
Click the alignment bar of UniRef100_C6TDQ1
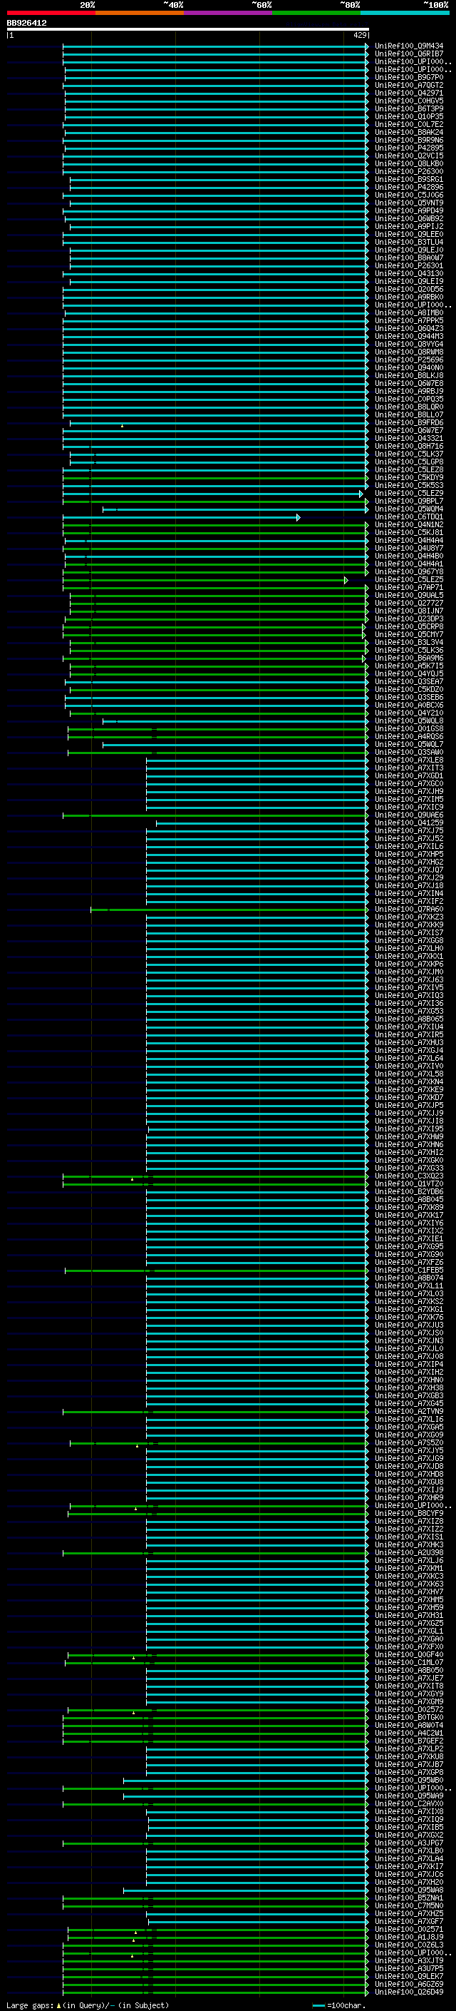coord(180,518)
